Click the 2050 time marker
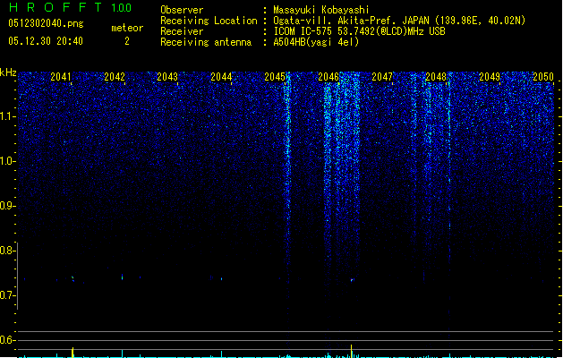The height and width of the screenshot is (358, 563). (x=543, y=77)
